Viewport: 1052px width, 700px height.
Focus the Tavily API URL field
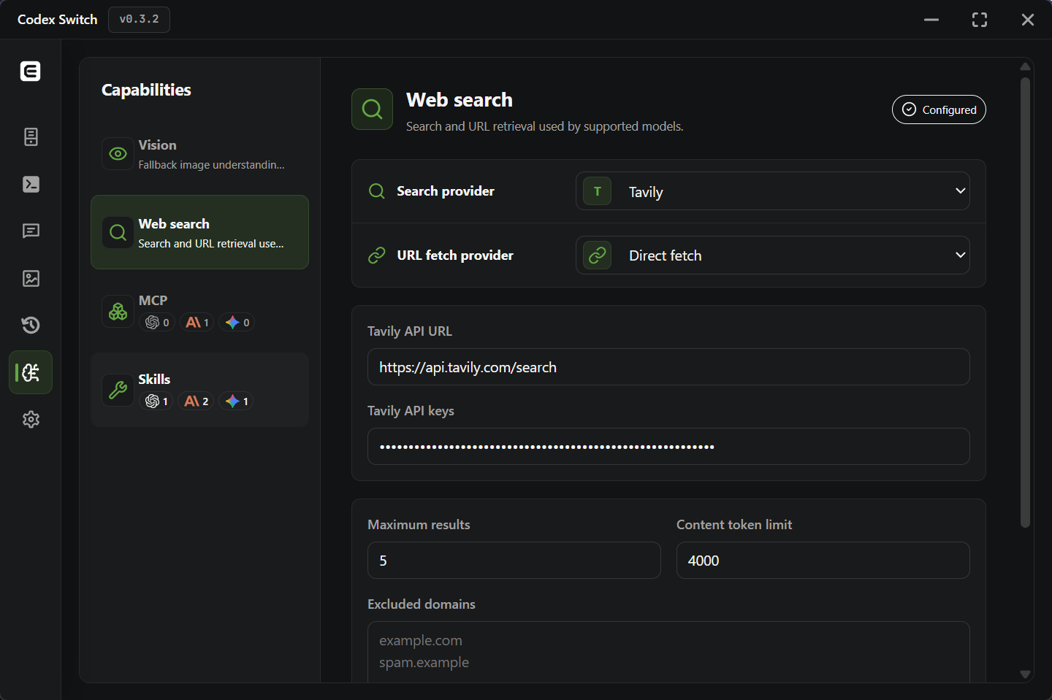(x=668, y=367)
